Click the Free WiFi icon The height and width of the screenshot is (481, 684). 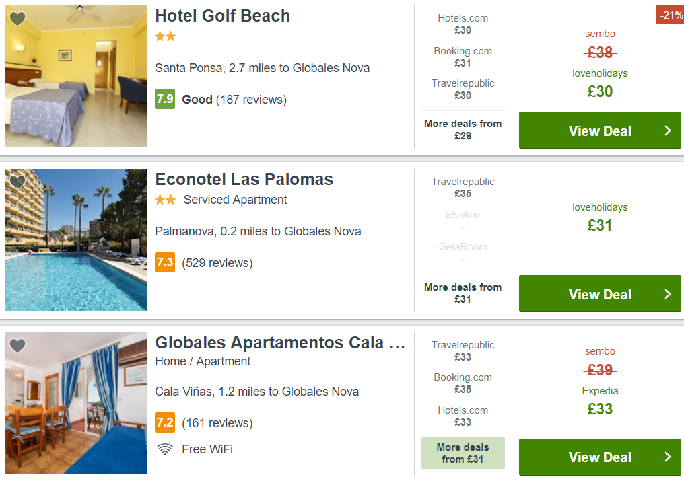(x=164, y=449)
